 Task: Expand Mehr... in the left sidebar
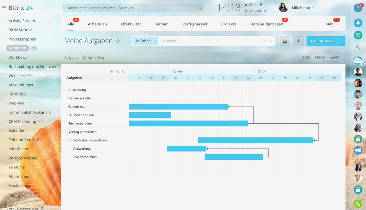16,195
